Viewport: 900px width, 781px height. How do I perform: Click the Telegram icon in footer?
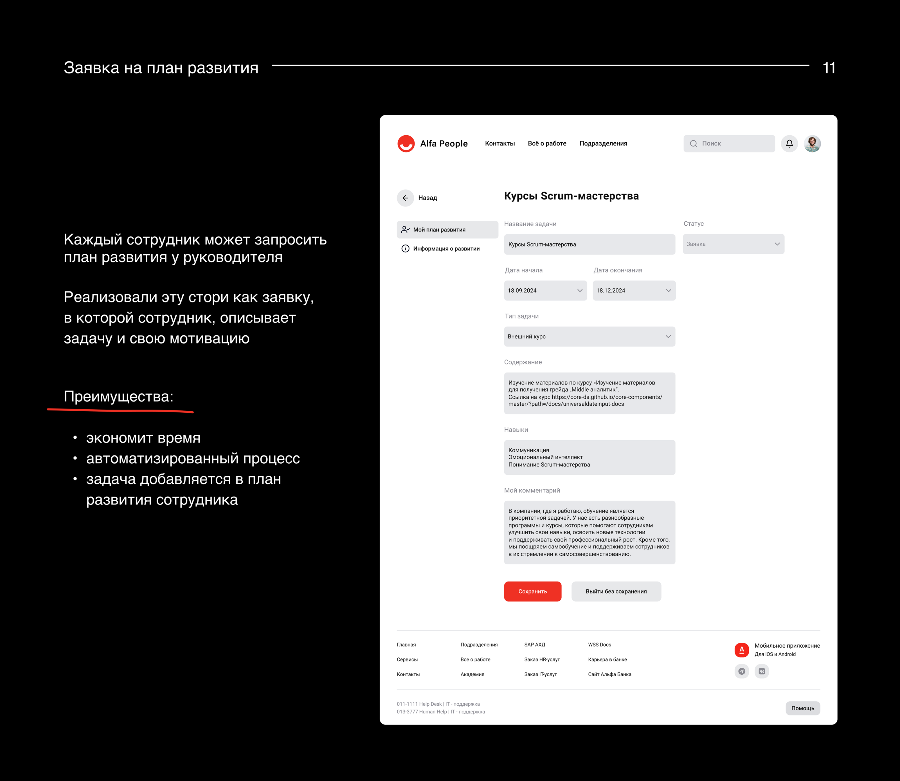click(741, 671)
